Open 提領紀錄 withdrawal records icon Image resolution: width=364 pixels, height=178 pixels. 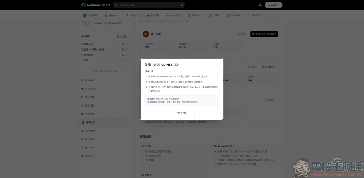82,106
